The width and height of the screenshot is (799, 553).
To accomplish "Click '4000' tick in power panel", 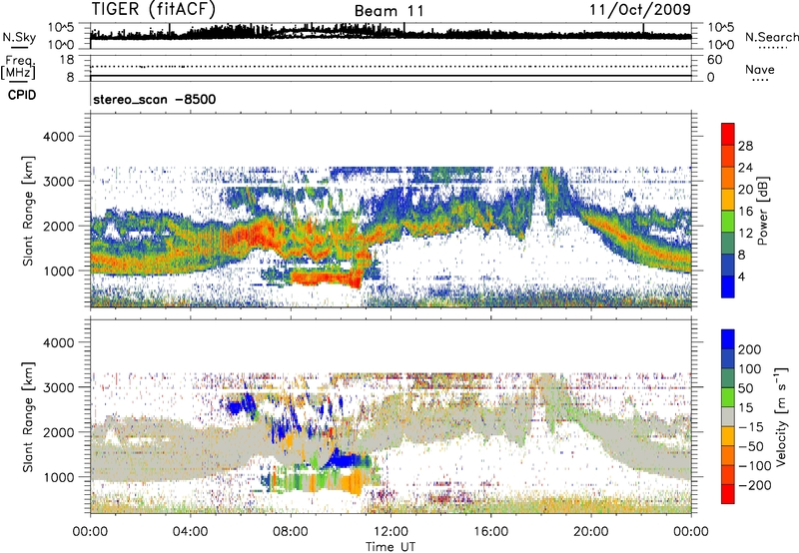I will click(x=58, y=137).
